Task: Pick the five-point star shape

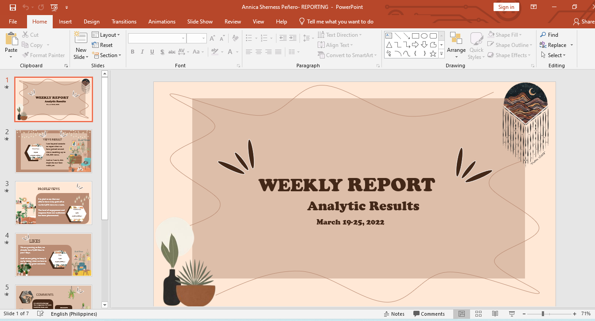Action: (433, 54)
